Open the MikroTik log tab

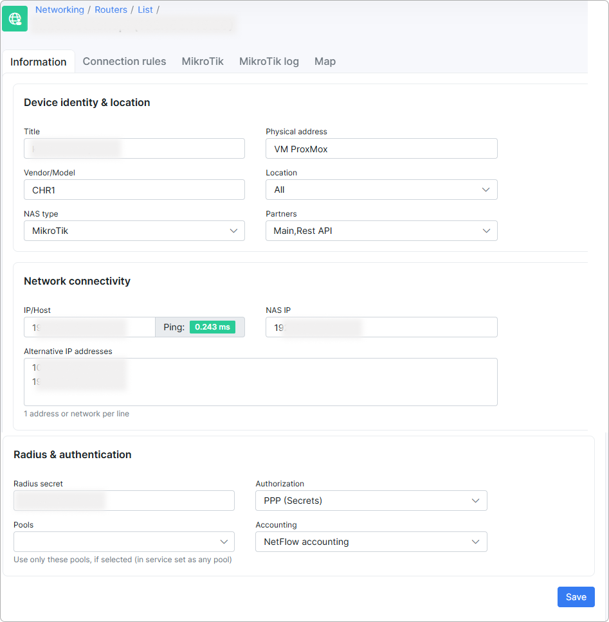click(x=269, y=62)
